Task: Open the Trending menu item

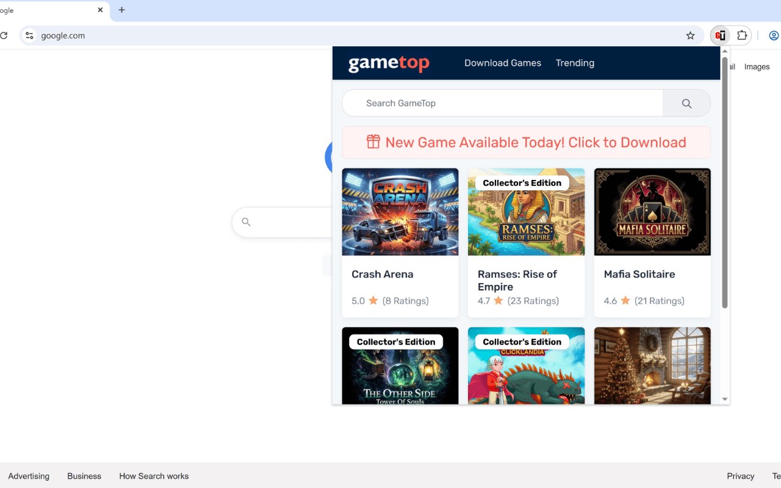Action: [575, 63]
